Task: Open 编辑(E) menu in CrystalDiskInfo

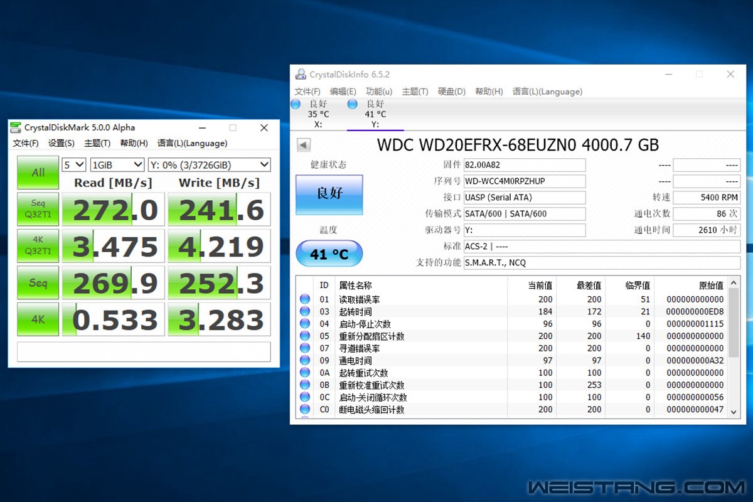Action: point(343,92)
